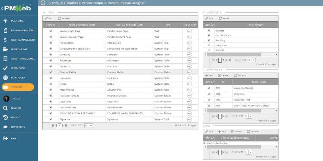Open help text ellipsis for Introduction row
Viewport: 323px width, 161px height.
(190, 43)
